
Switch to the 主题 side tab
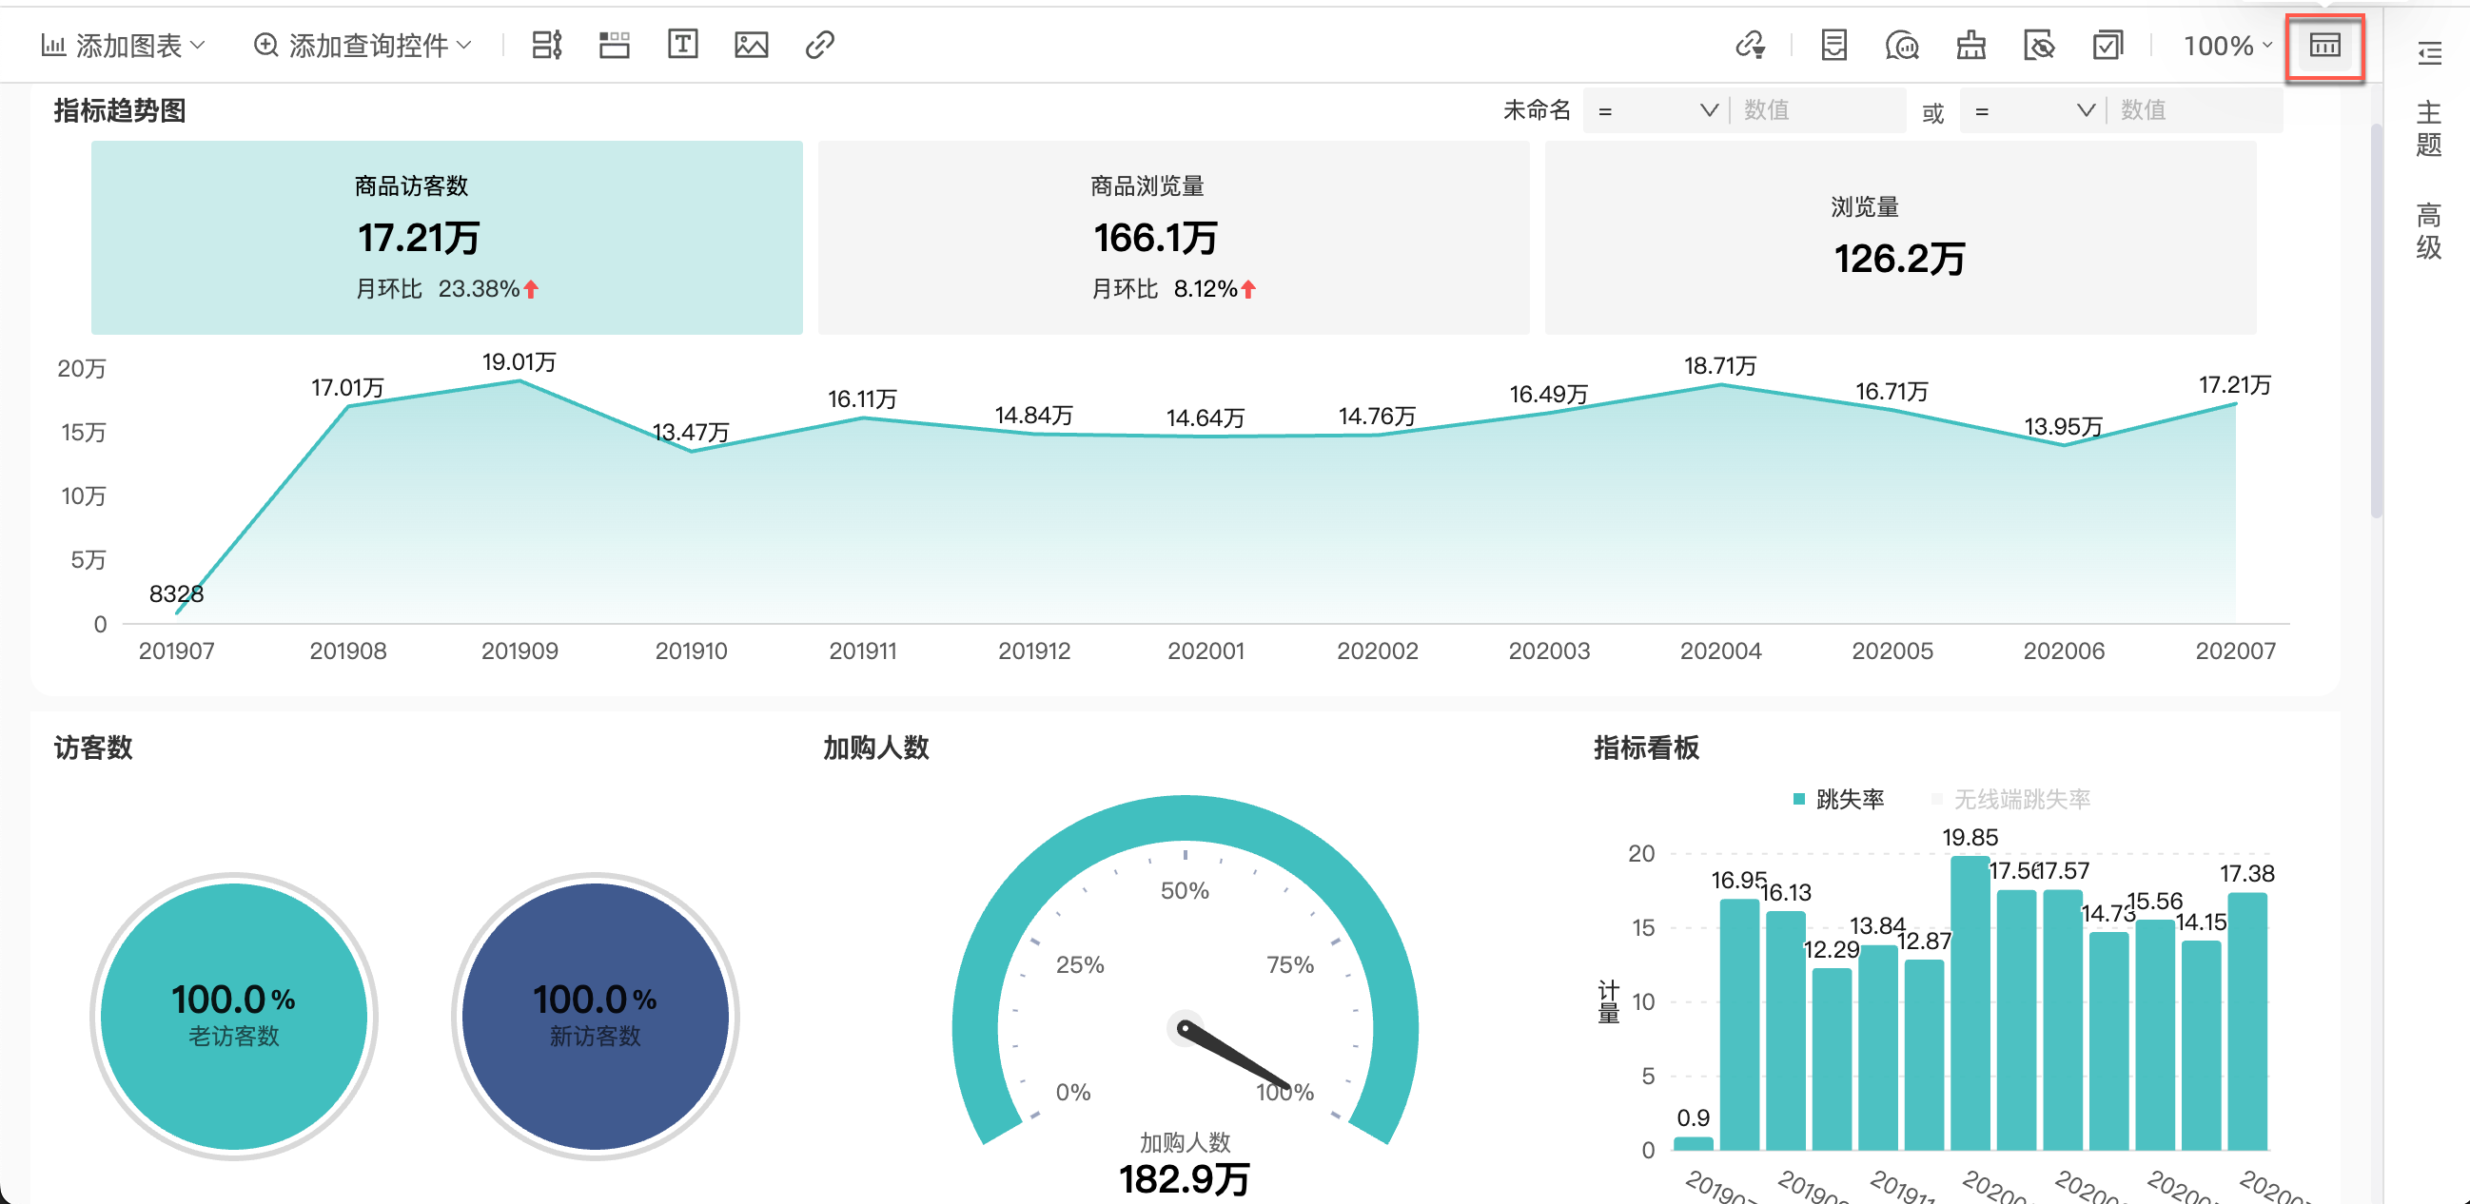[2428, 128]
